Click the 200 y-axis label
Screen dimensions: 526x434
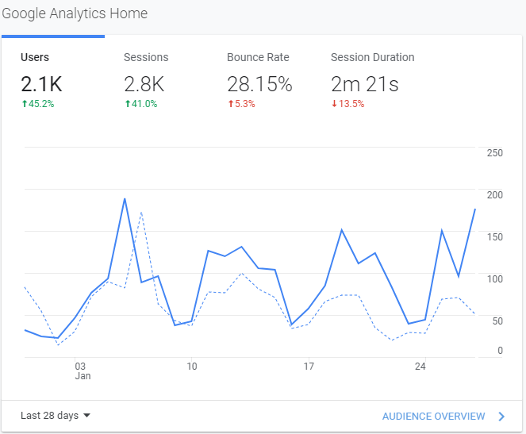(x=495, y=195)
